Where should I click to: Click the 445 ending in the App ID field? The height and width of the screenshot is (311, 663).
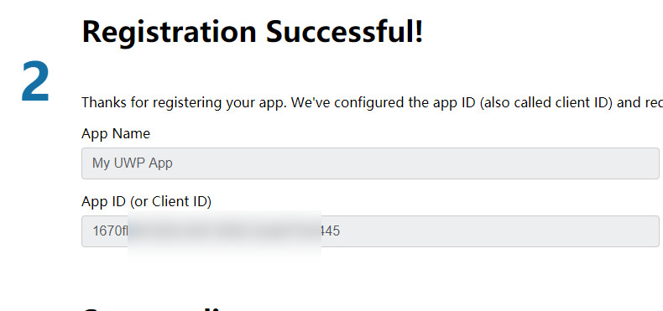[330, 231]
